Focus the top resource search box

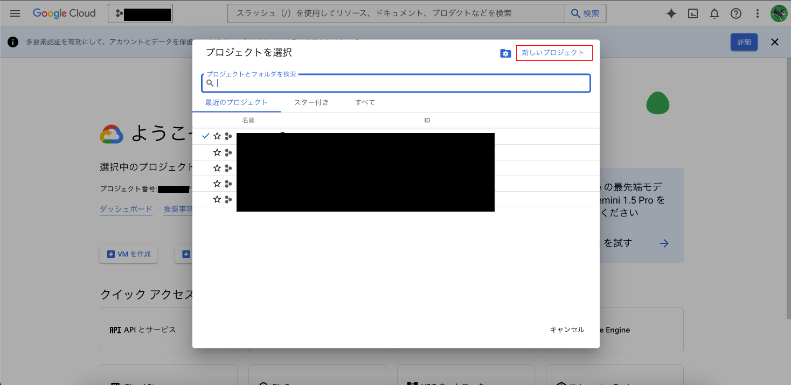(396, 13)
